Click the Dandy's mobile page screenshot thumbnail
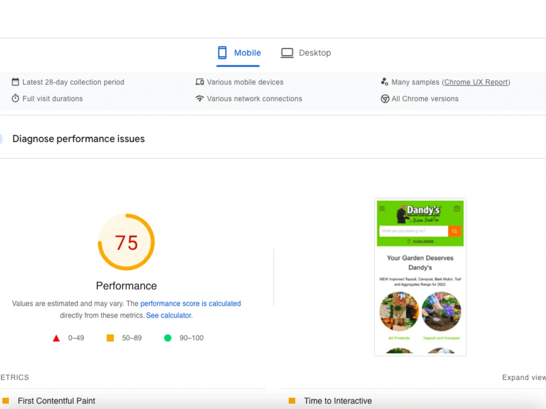The height and width of the screenshot is (409, 546). point(420,277)
